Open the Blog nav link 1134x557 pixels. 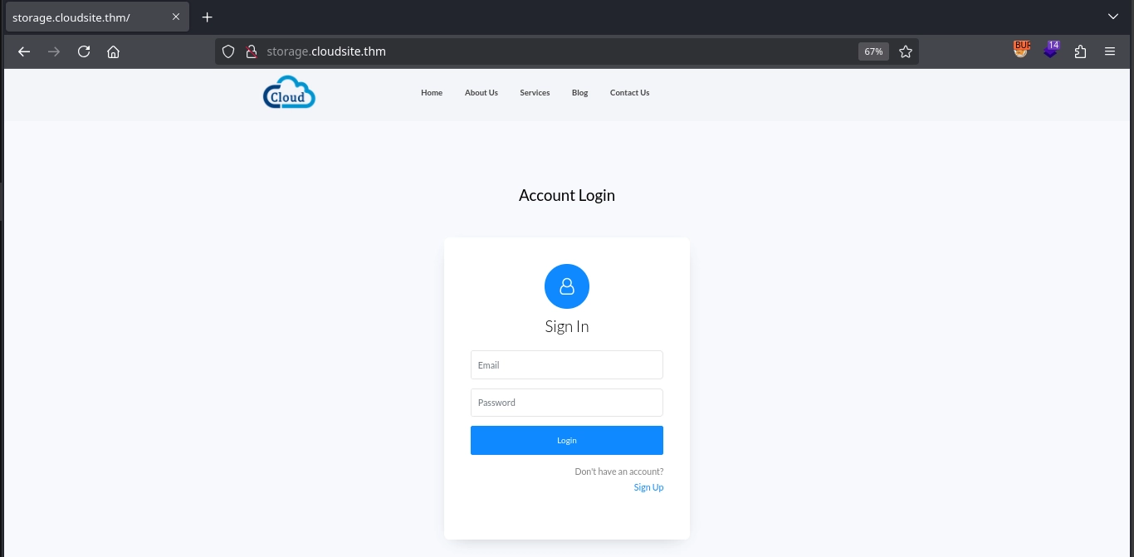pyautogui.click(x=579, y=93)
